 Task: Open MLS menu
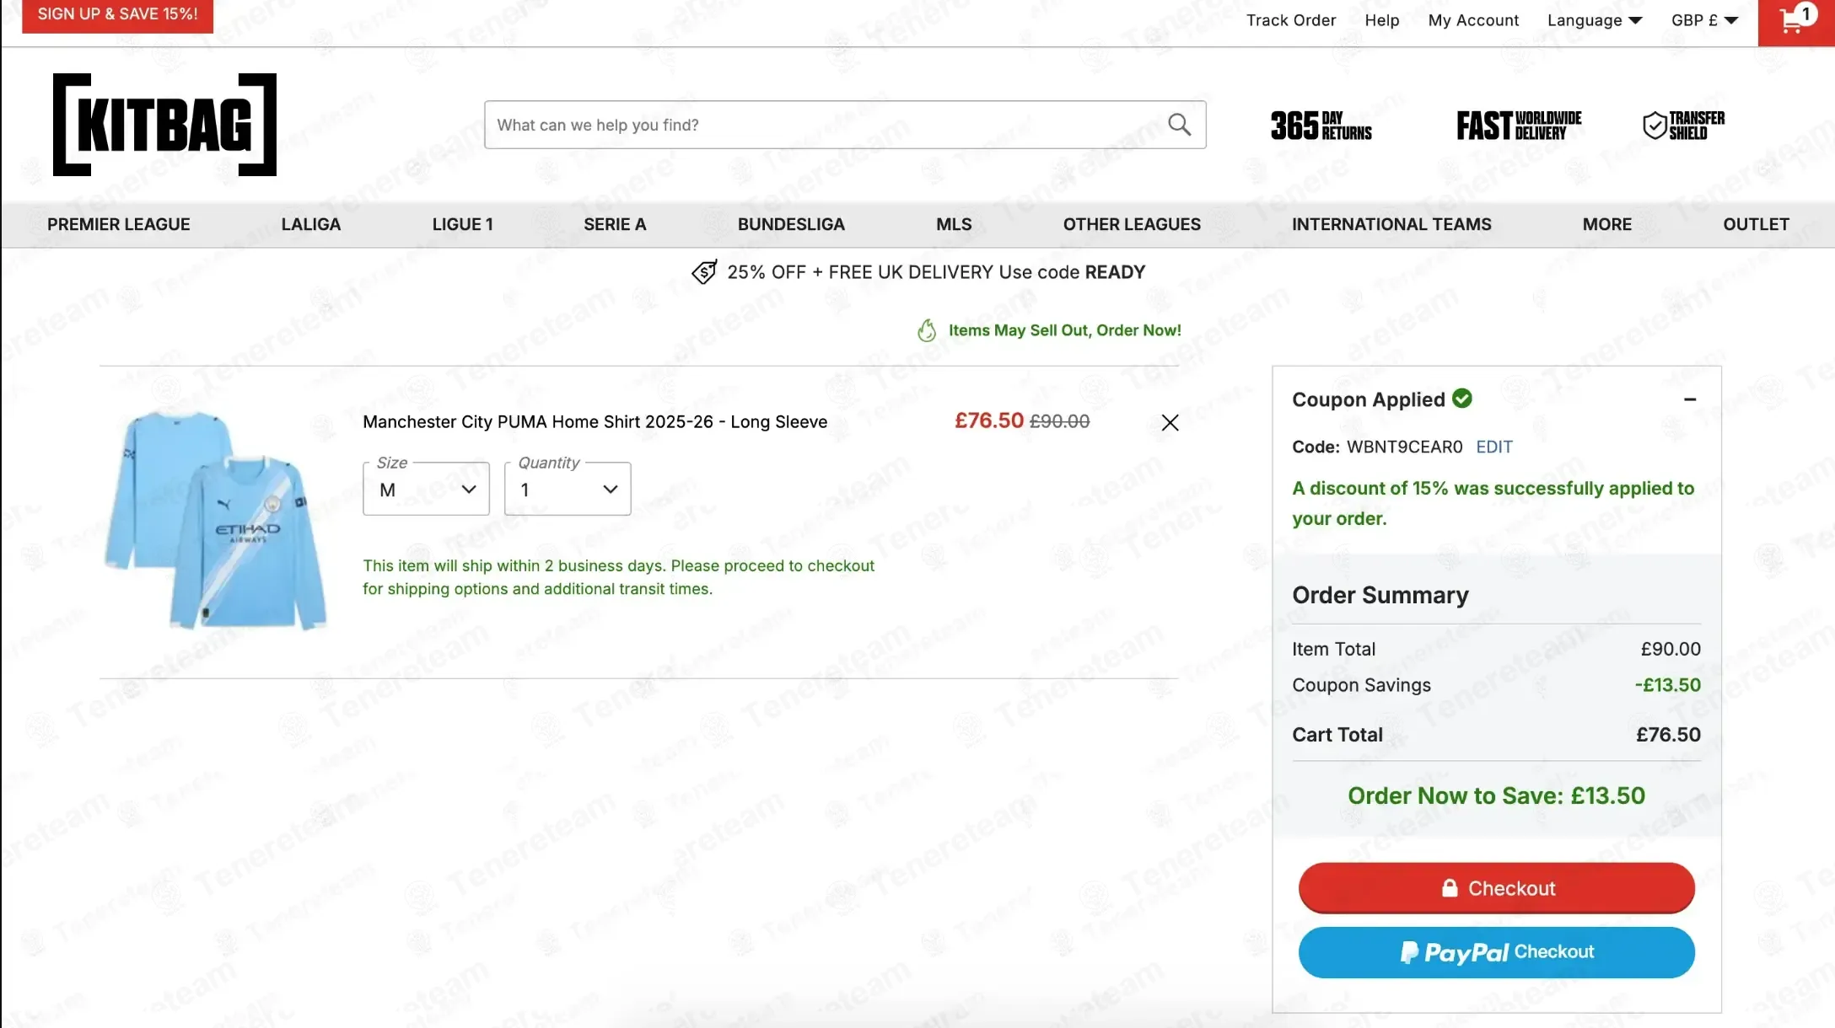954,224
